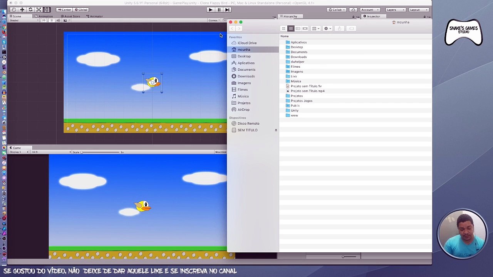Viewport: 493px width, 277px height.
Task: Open the Shaded draw mode dropdown
Action: click(x=23, y=20)
